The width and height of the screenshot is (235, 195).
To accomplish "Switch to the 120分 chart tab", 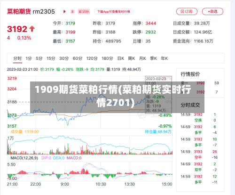I will (92, 58).
